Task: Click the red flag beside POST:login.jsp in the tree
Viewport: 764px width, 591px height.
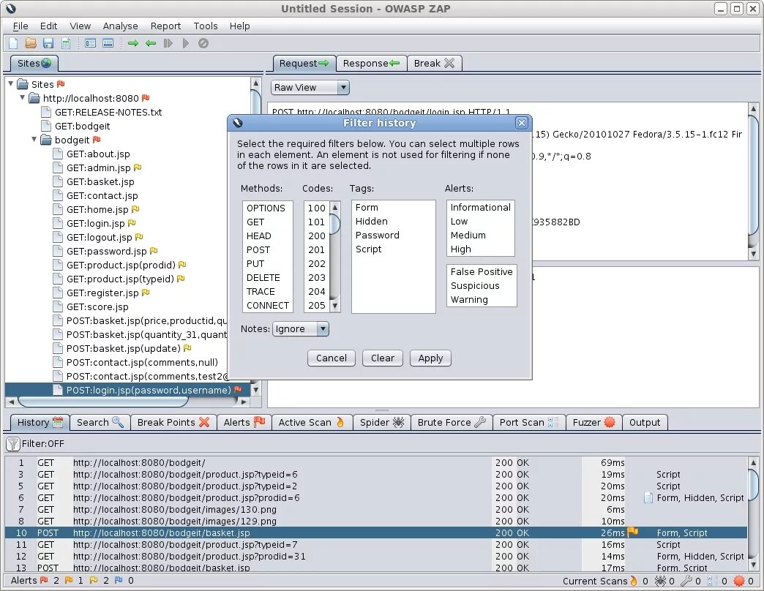Action: pyautogui.click(x=238, y=389)
